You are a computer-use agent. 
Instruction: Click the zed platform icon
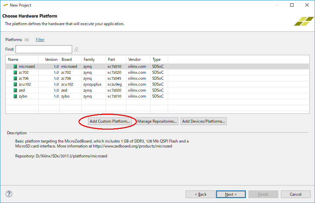(x=15, y=90)
